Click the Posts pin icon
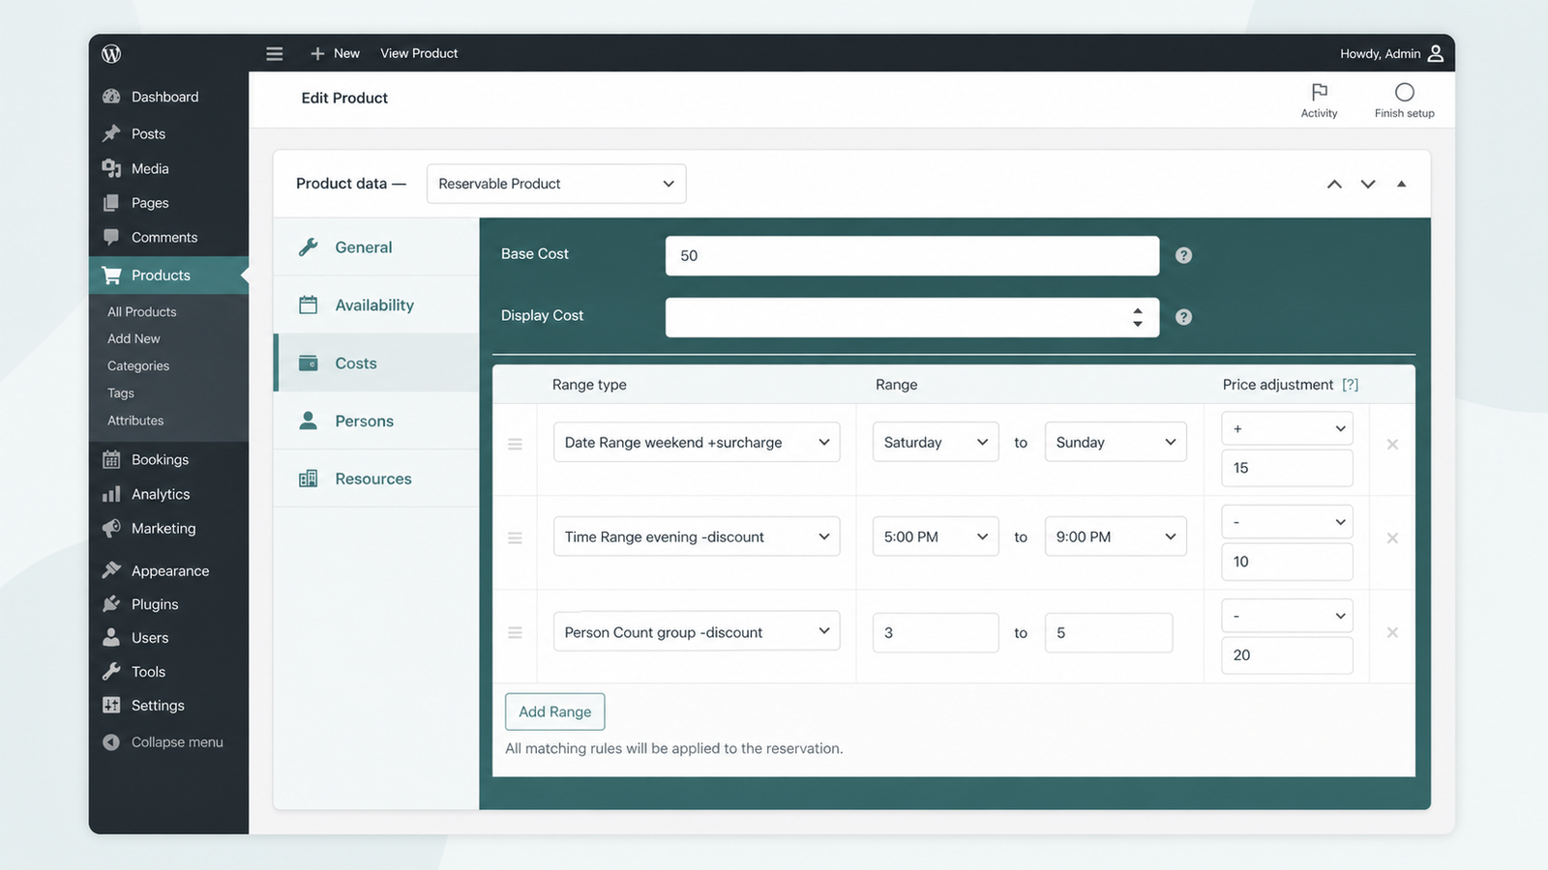 point(111,133)
